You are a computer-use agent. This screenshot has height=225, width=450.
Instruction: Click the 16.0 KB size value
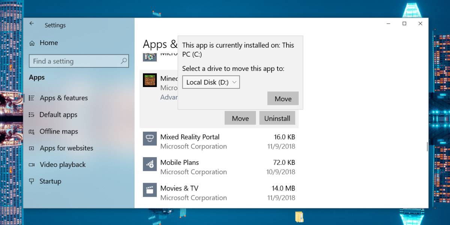point(284,137)
